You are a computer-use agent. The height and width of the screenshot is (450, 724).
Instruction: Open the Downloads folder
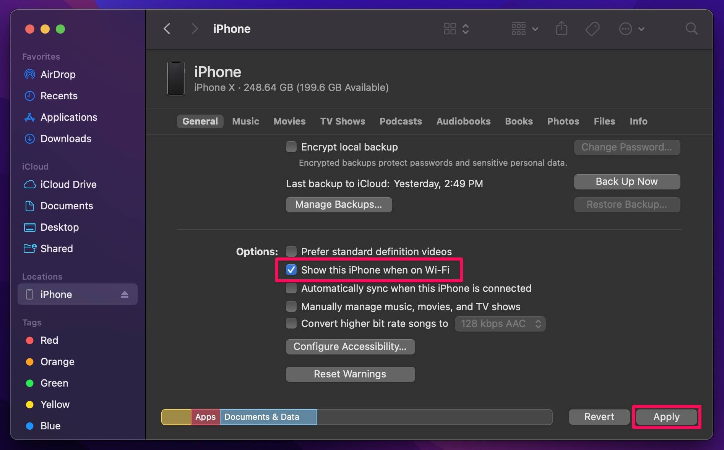click(x=65, y=139)
